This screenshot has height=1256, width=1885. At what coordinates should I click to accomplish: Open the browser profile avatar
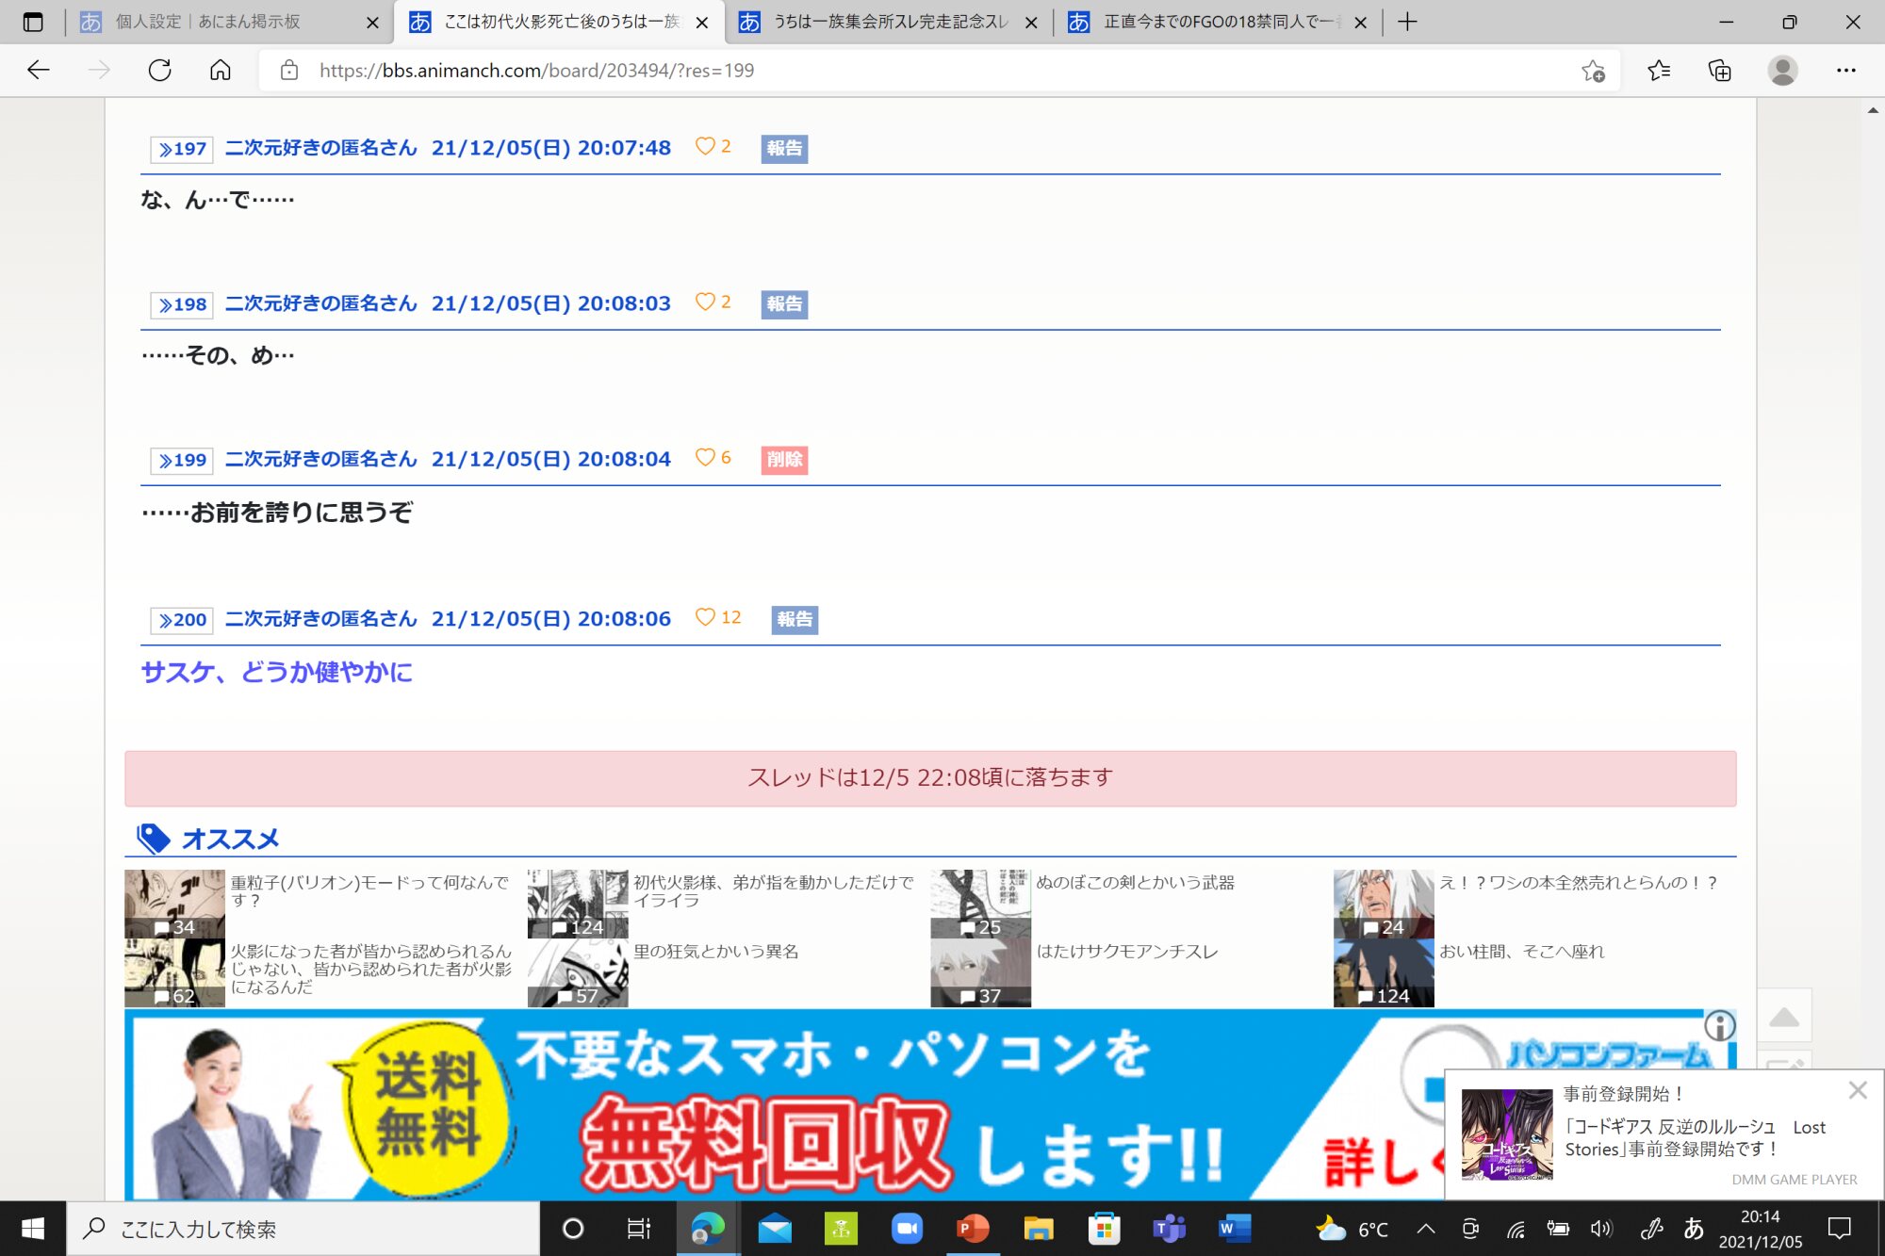coord(1781,71)
